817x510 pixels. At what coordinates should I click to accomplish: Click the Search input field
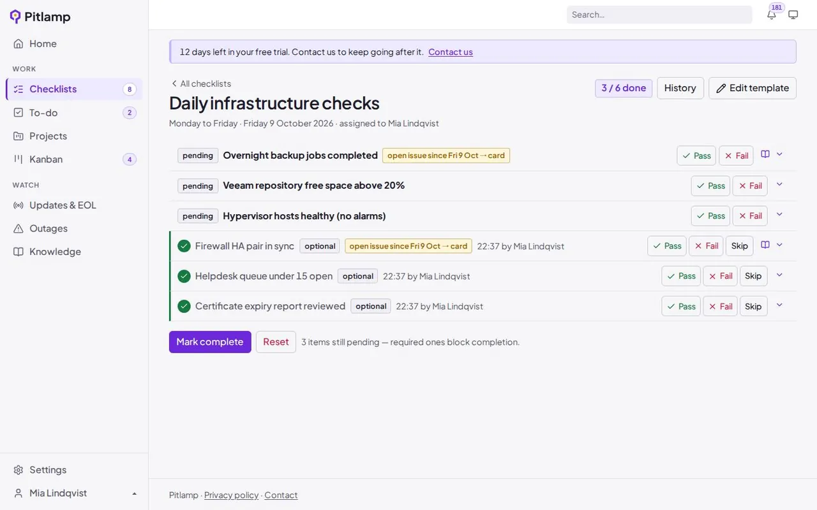659,15
